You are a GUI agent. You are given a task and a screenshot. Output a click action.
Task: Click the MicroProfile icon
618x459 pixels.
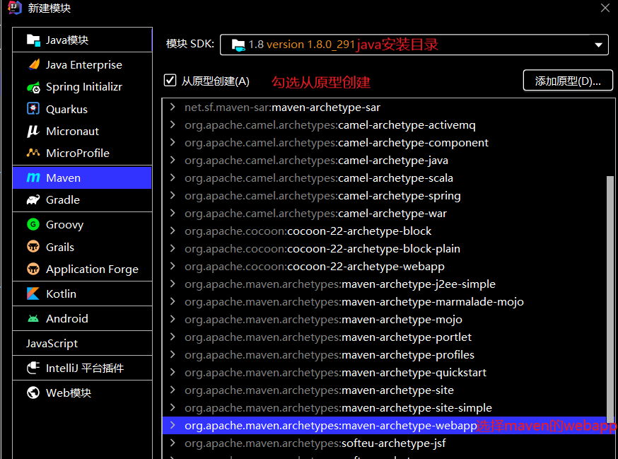[33, 153]
